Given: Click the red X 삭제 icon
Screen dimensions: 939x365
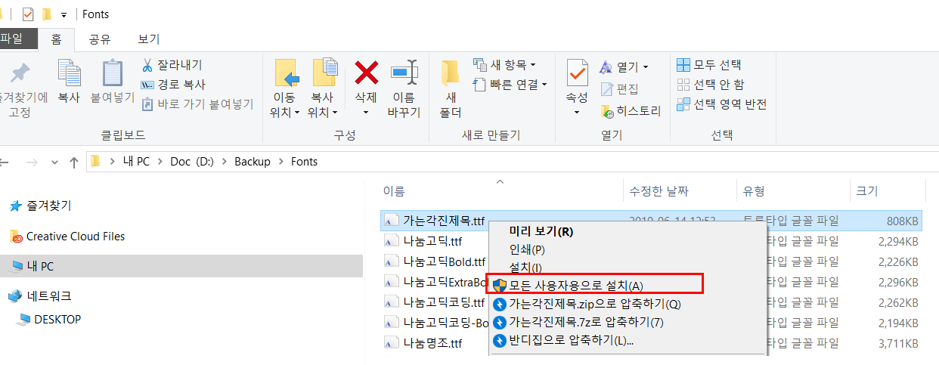Looking at the screenshot, I should point(366,73).
